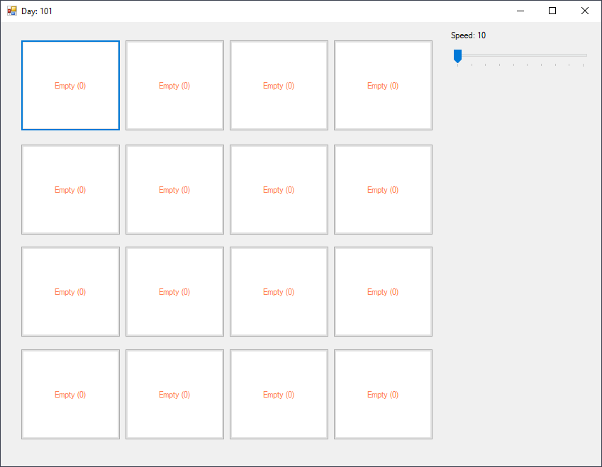This screenshot has width=602, height=467.
Task: Click the first cell in the second row
Action: (70, 189)
